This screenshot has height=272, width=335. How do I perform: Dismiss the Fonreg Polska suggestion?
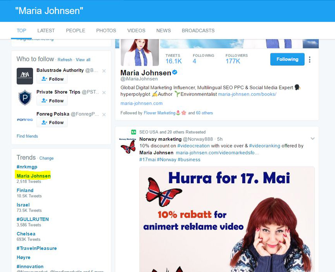click(x=104, y=115)
